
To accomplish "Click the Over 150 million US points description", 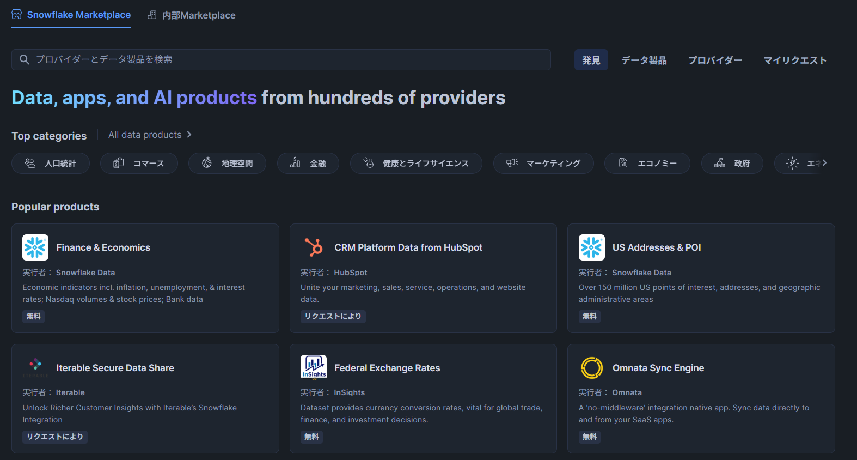I will coord(700,293).
